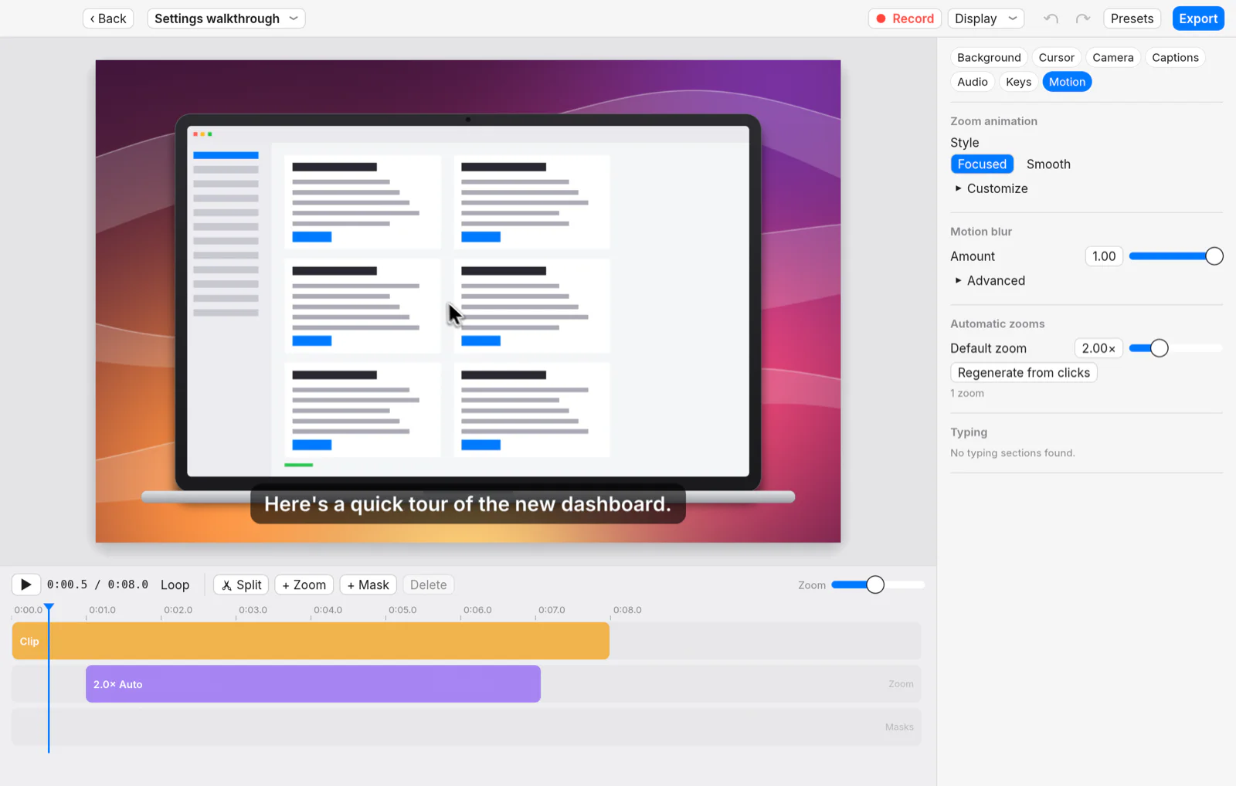
Task: Go back using the Back button
Action: coord(108,19)
